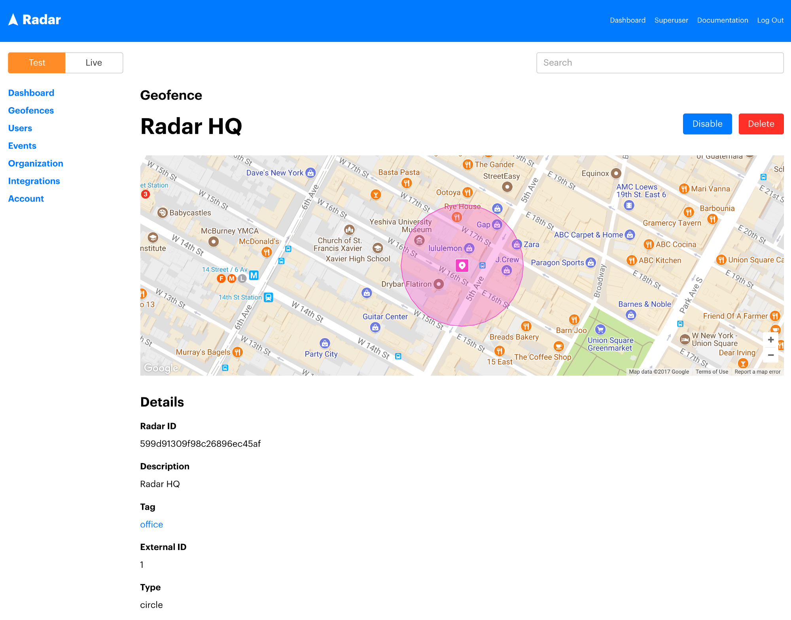
Task: Click the Dear Irving bar pin
Action: (x=743, y=363)
